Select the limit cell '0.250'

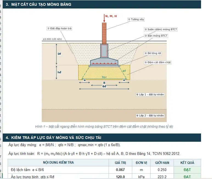click(x=162, y=170)
